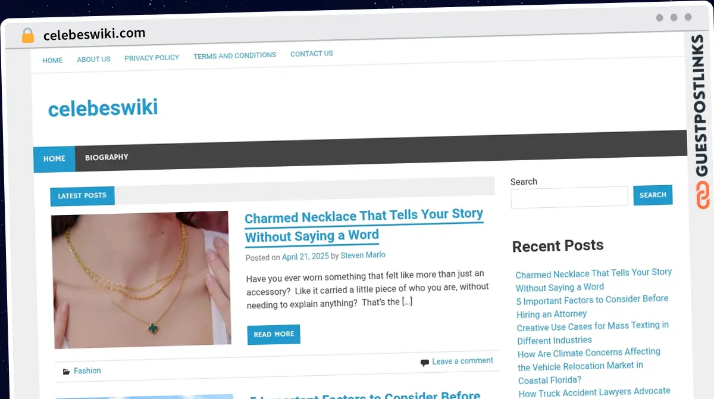Click Read More under the necklace article
Image resolution: width=714 pixels, height=399 pixels.
[x=274, y=334]
